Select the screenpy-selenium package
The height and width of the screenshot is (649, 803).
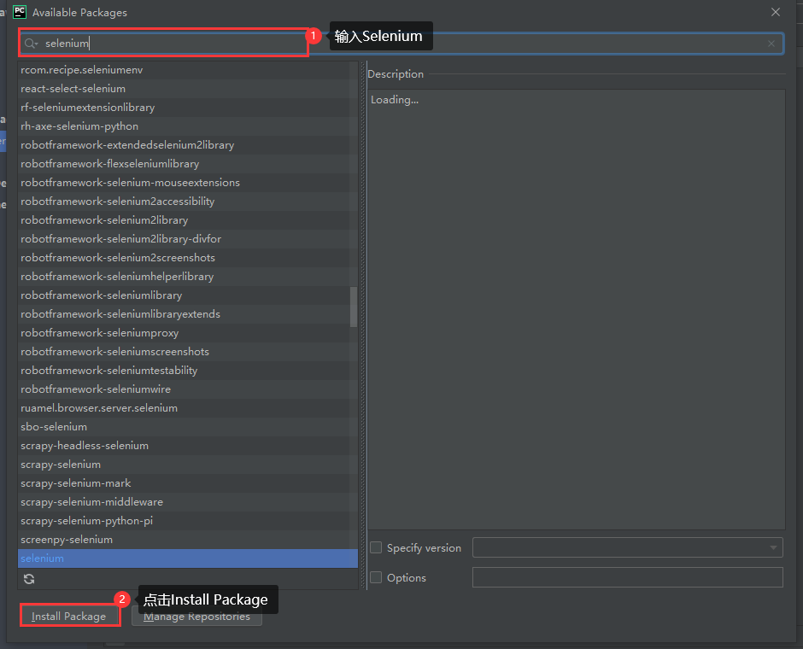187,540
